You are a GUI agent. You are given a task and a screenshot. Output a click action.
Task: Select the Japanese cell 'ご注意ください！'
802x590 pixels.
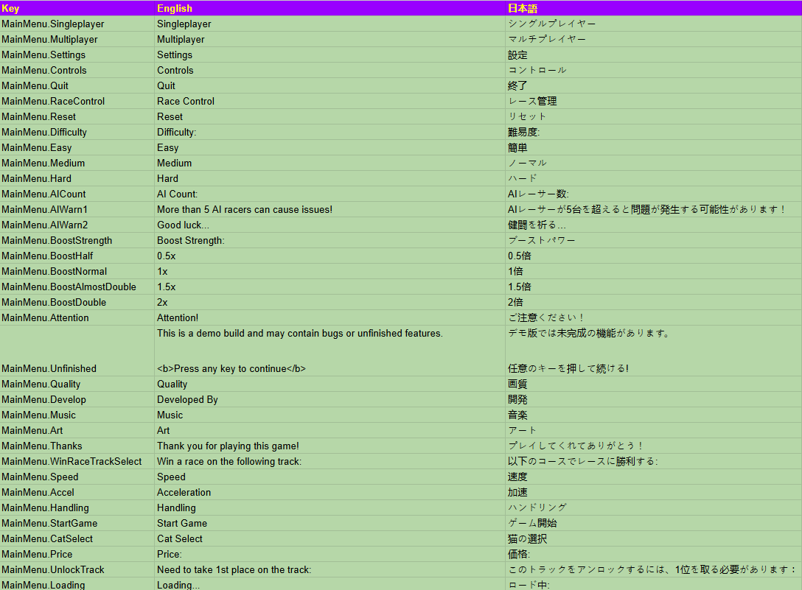click(x=654, y=318)
